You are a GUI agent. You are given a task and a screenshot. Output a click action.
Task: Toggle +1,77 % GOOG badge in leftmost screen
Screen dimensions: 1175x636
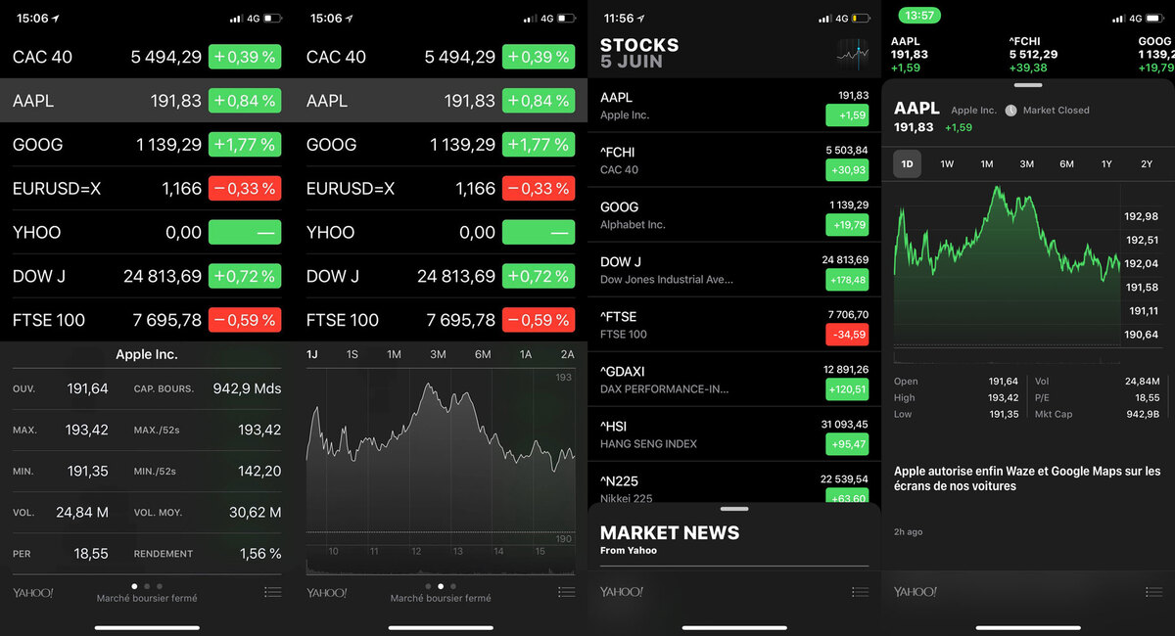pos(245,145)
